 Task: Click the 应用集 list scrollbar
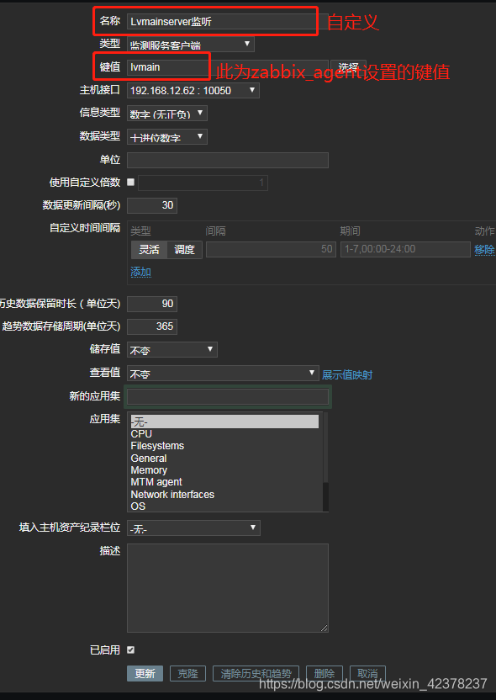325,462
